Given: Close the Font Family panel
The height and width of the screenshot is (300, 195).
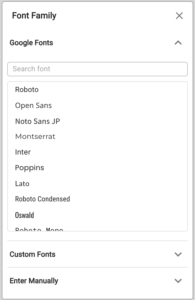Looking at the screenshot, I should coord(179,16).
